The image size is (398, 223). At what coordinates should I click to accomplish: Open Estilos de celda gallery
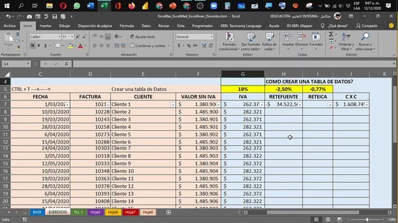269,42
